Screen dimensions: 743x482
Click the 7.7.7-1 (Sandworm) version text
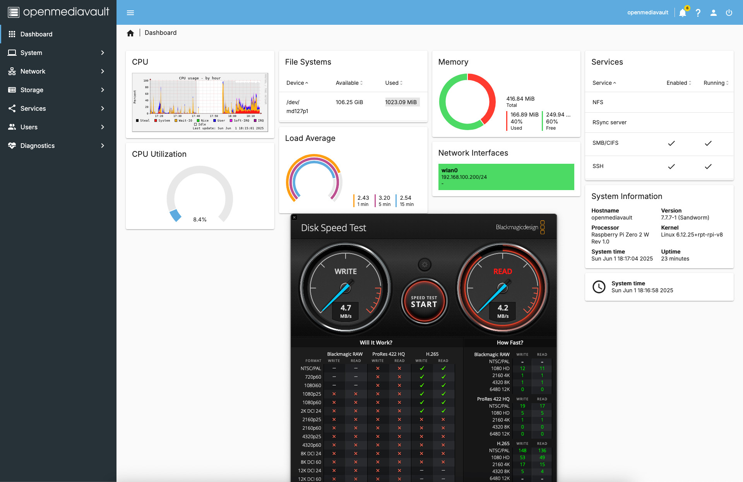coord(685,218)
